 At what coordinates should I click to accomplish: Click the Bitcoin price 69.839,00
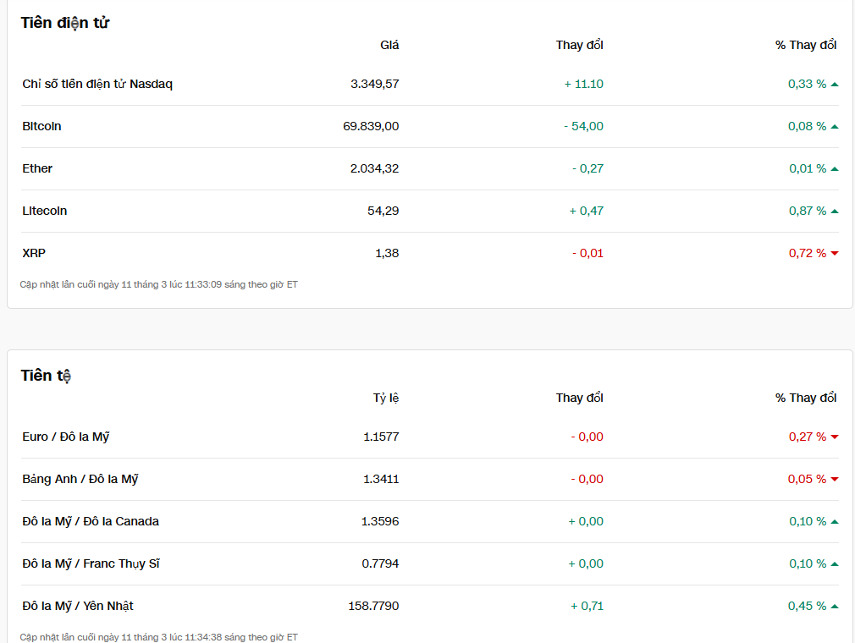click(371, 126)
